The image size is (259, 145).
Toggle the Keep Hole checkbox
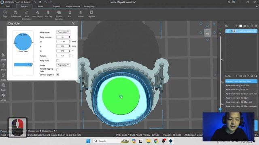pos(57,60)
